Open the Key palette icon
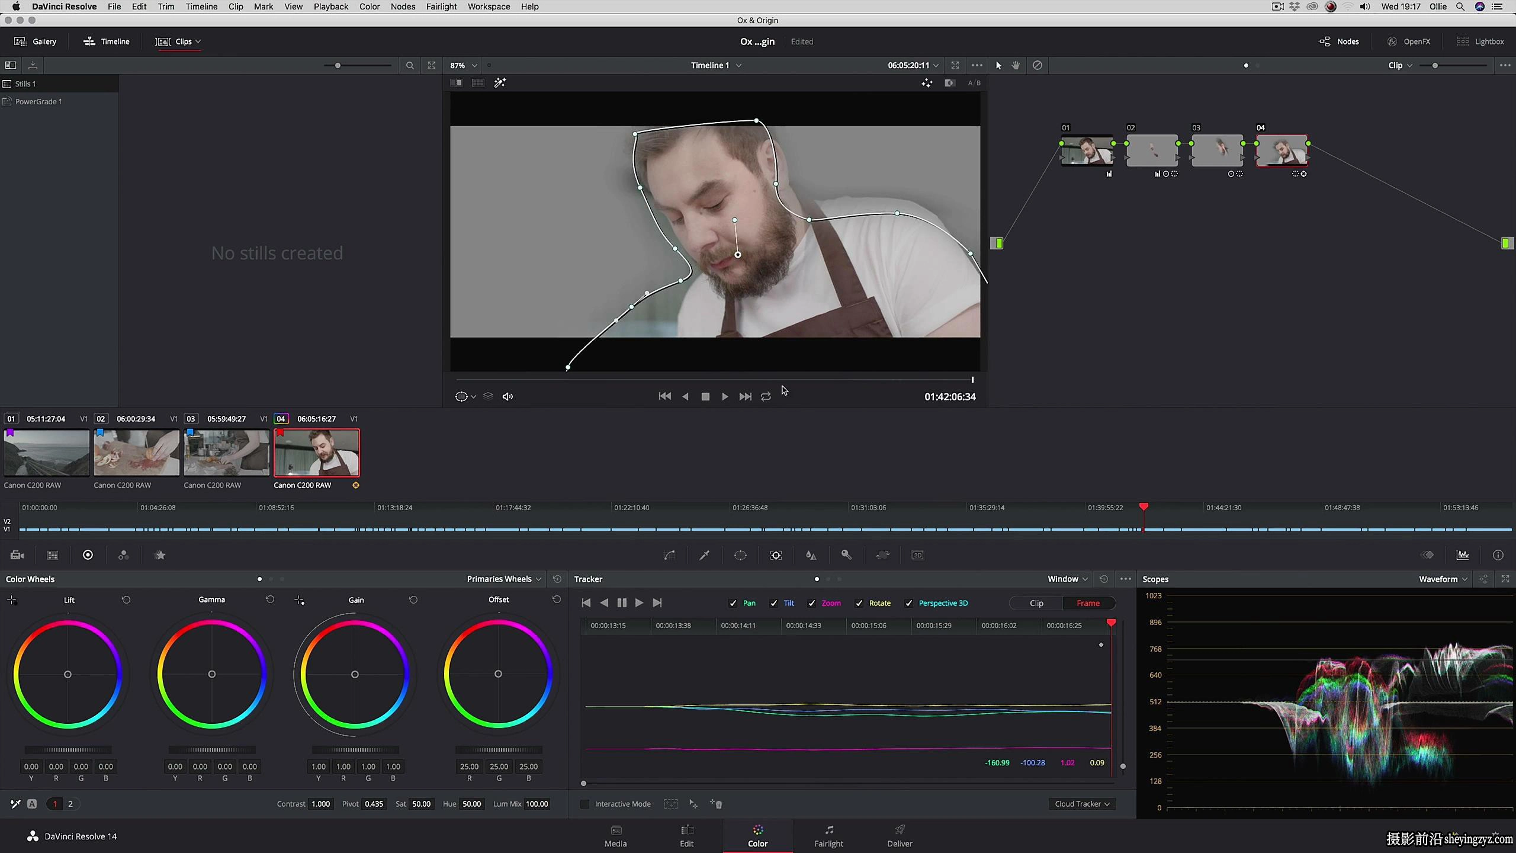 coord(846,555)
